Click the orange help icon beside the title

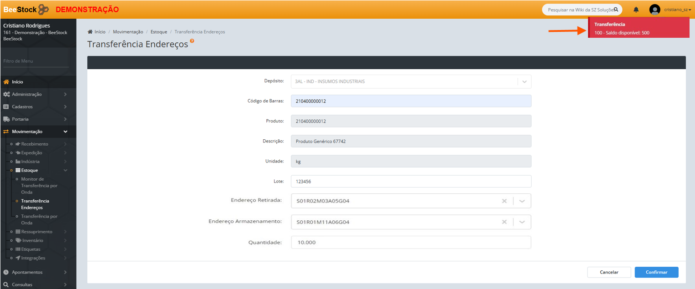[x=192, y=41]
